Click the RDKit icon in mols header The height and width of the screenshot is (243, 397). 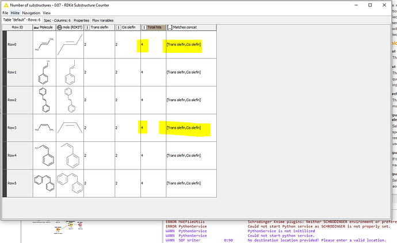click(x=59, y=28)
